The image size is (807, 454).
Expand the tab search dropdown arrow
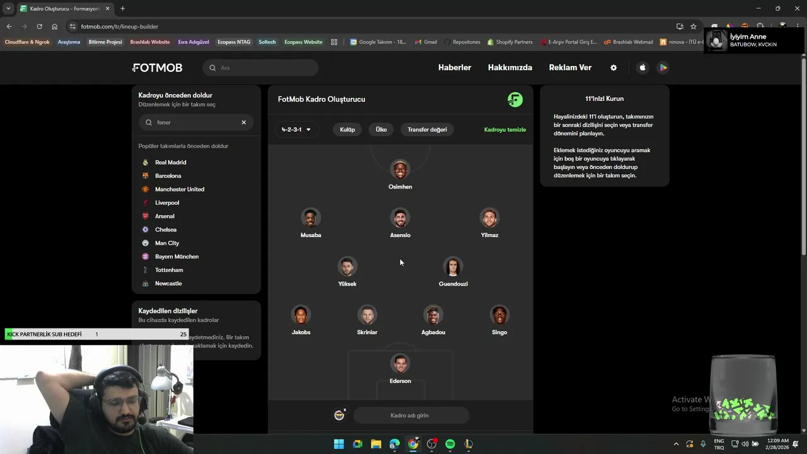(8, 9)
